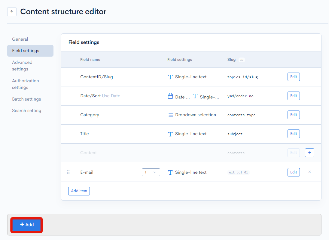Click the single-line text icon on Title row
Image resolution: width=329 pixels, height=240 pixels.
pyautogui.click(x=170, y=134)
